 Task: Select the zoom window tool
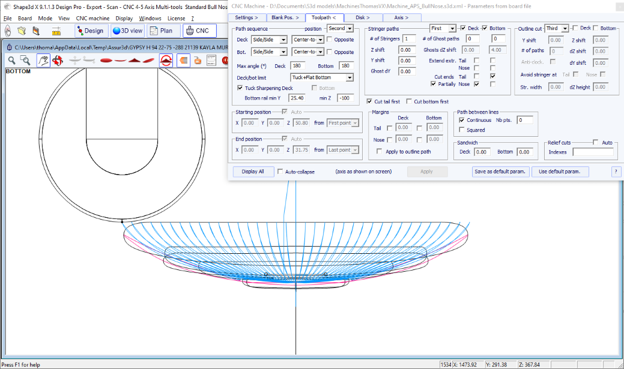[x=25, y=60]
